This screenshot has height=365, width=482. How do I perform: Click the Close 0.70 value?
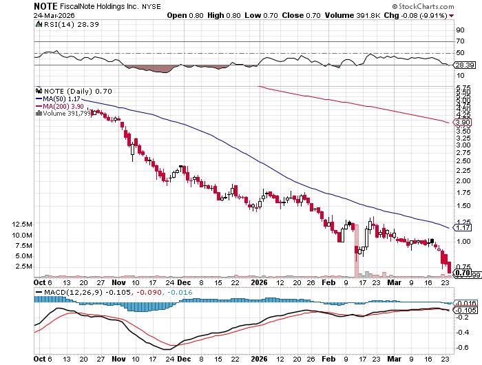point(302,15)
